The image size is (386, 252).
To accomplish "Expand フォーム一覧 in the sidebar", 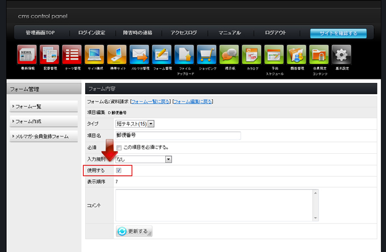I will pos(44,106).
